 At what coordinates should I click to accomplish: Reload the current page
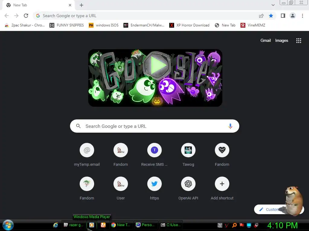pyautogui.click(x=26, y=16)
